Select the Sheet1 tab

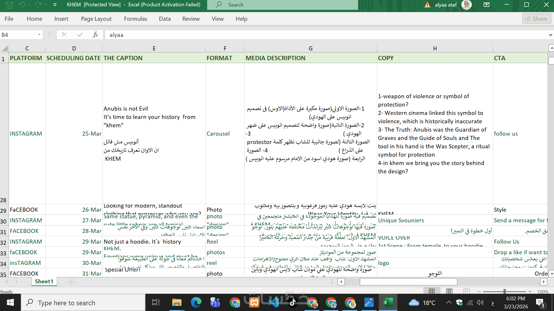point(44,281)
